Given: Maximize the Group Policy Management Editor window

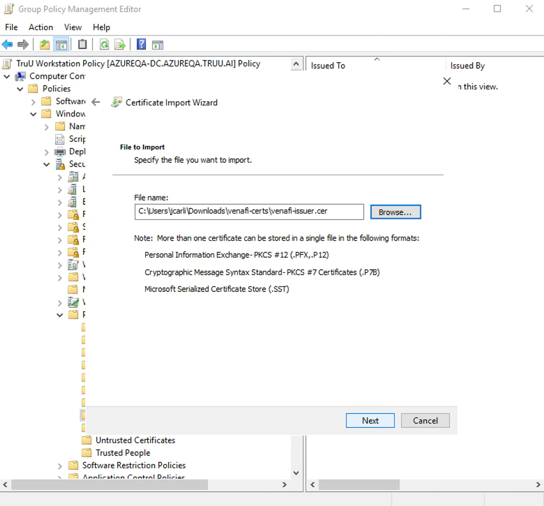Looking at the screenshot, I should (x=497, y=9).
